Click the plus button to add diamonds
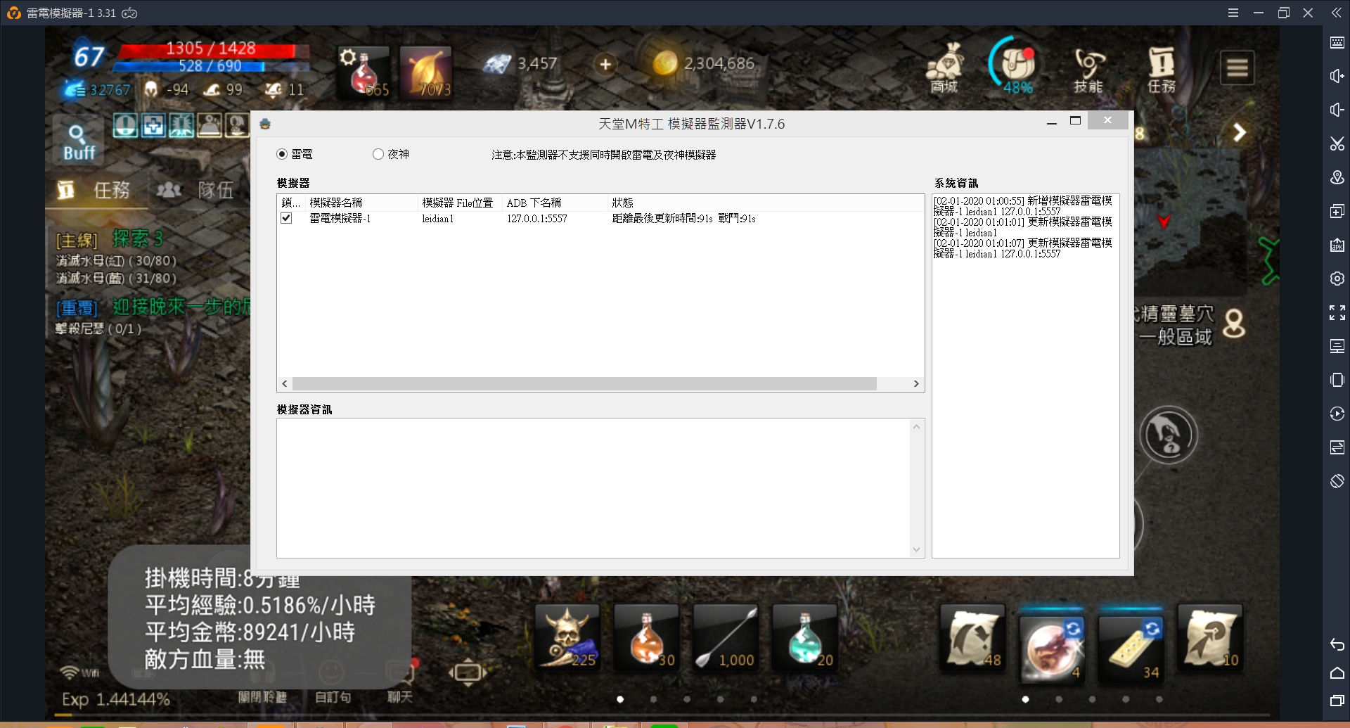This screenshot has width=1350, height=728. 605,65
